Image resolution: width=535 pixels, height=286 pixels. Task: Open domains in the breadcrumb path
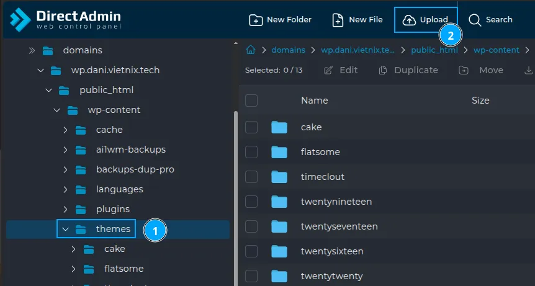tap(289, 50)
